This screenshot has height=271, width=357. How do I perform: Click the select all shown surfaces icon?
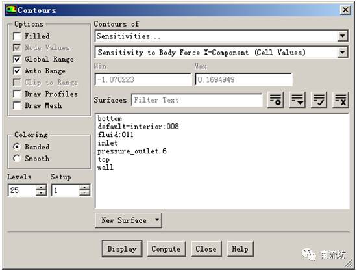tap(319, 100)
